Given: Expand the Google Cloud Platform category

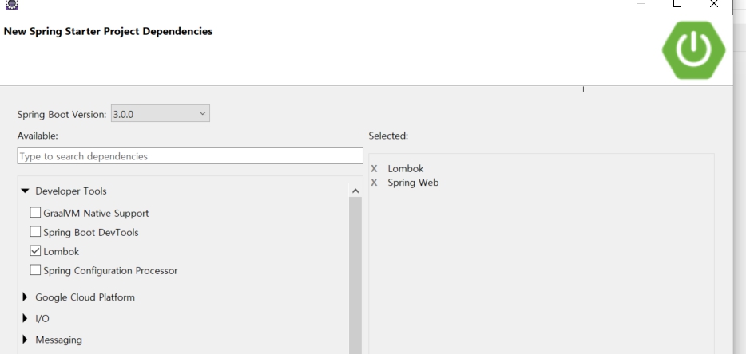Looking at the screenshot, I should tap(26, 297).
